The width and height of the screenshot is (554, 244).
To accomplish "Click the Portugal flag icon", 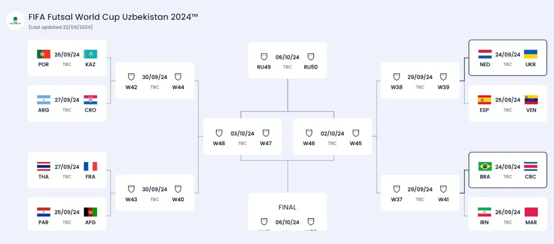I will pyautogui.click(x=44, y=54).
